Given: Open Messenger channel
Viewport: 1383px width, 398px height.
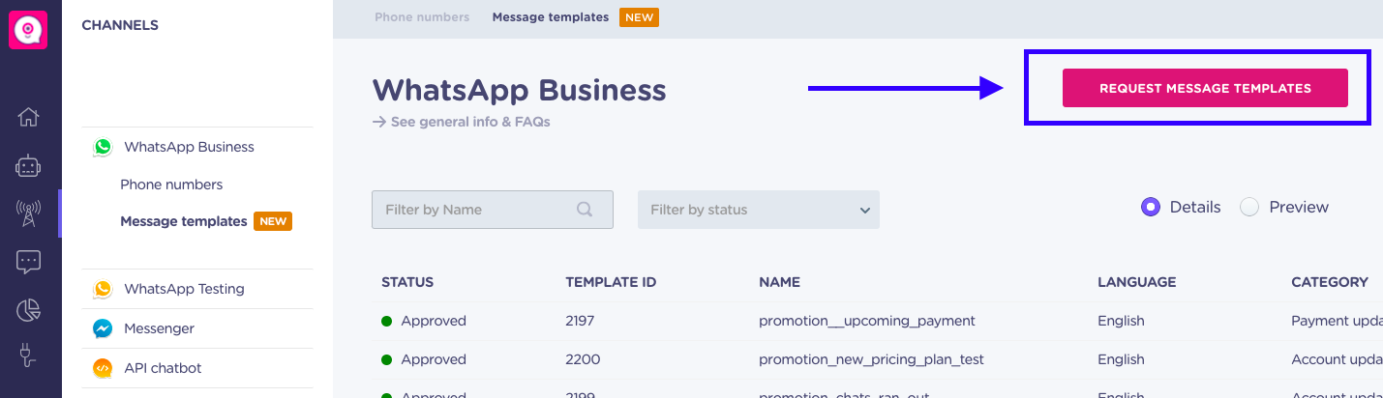Looking at the screenshot, I should [x=159, y=328].
